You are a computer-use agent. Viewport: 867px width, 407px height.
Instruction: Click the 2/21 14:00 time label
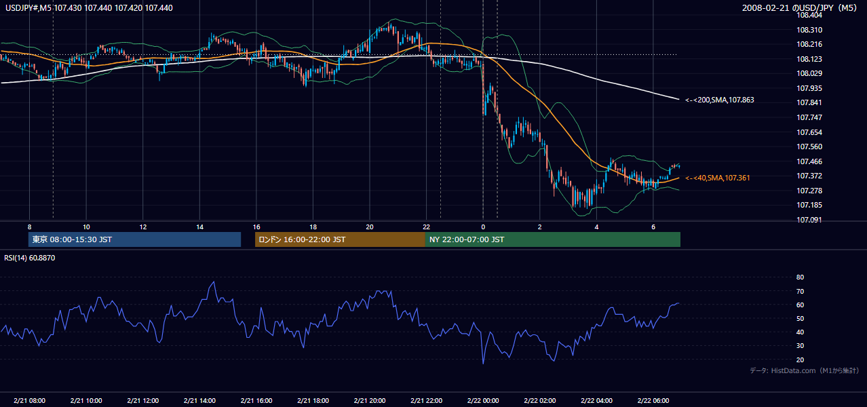pos(199,401)
